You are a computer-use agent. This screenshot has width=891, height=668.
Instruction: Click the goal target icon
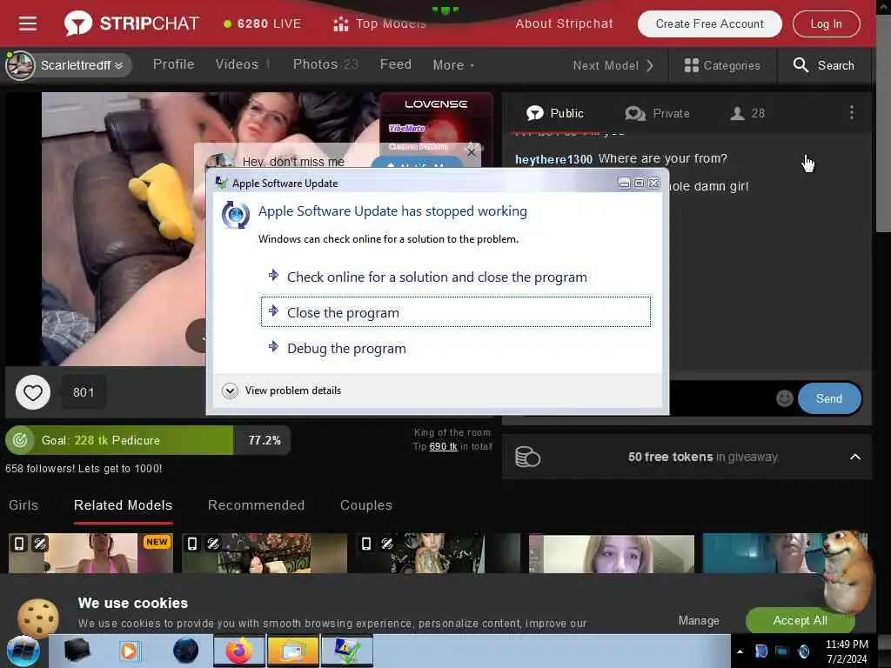[20, 440]
